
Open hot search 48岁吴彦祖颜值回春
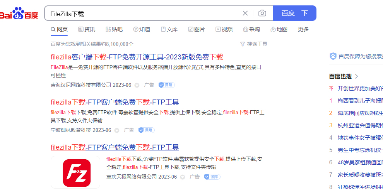coord(360,162)
